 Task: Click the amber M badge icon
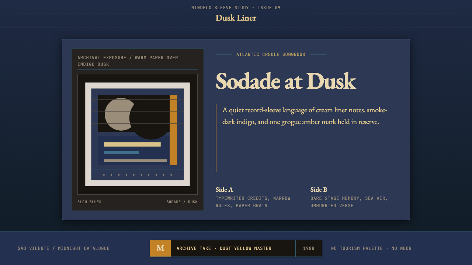point(160,248)
